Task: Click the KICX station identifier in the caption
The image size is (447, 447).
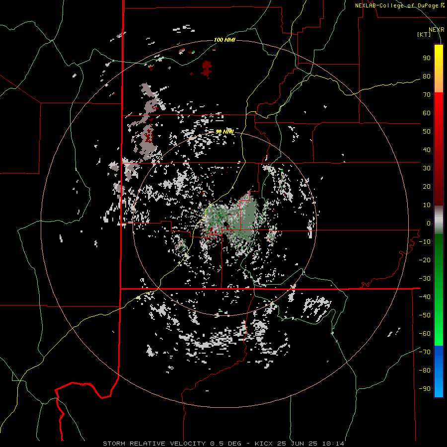Action: tap(264, 444)
